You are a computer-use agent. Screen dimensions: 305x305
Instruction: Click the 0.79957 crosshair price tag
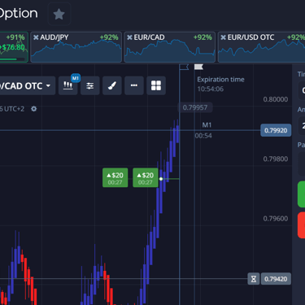tap(195, 107)
